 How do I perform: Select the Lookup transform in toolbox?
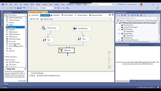11,22
